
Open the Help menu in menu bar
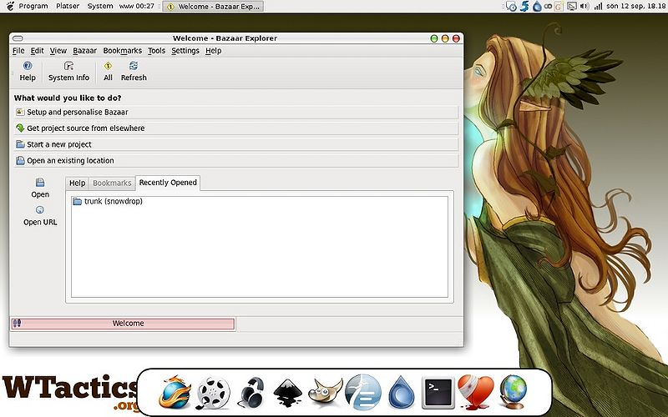pos(214,51)
